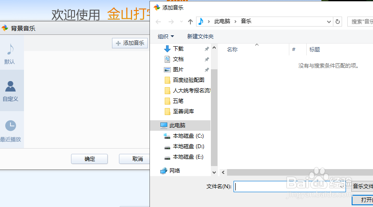Expand chevron before 此电脑 in address bar
Screen dimensions: 373x207
click(209, 22)
